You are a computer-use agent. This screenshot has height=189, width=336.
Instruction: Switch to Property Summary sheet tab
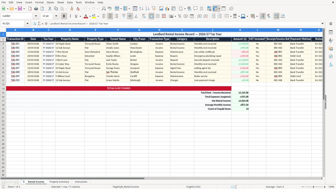(x=59, y=182)
